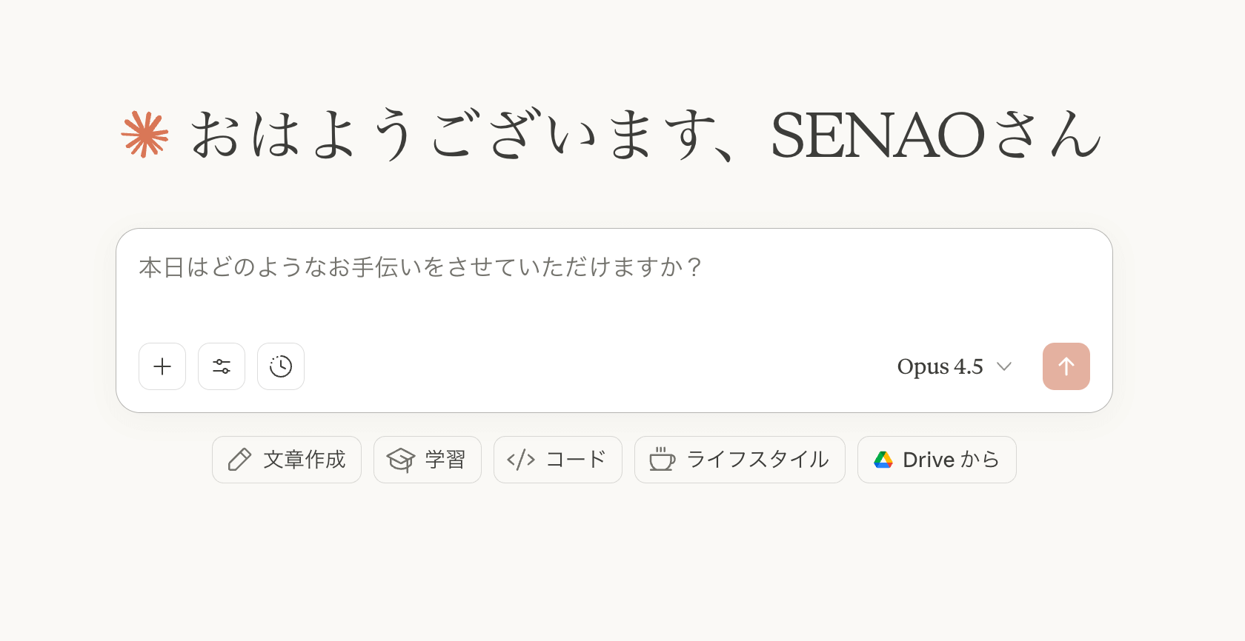This screenshot has height=641, width=1245.
Task: Click the plus button to add attachments
Action: coord(162,366)
